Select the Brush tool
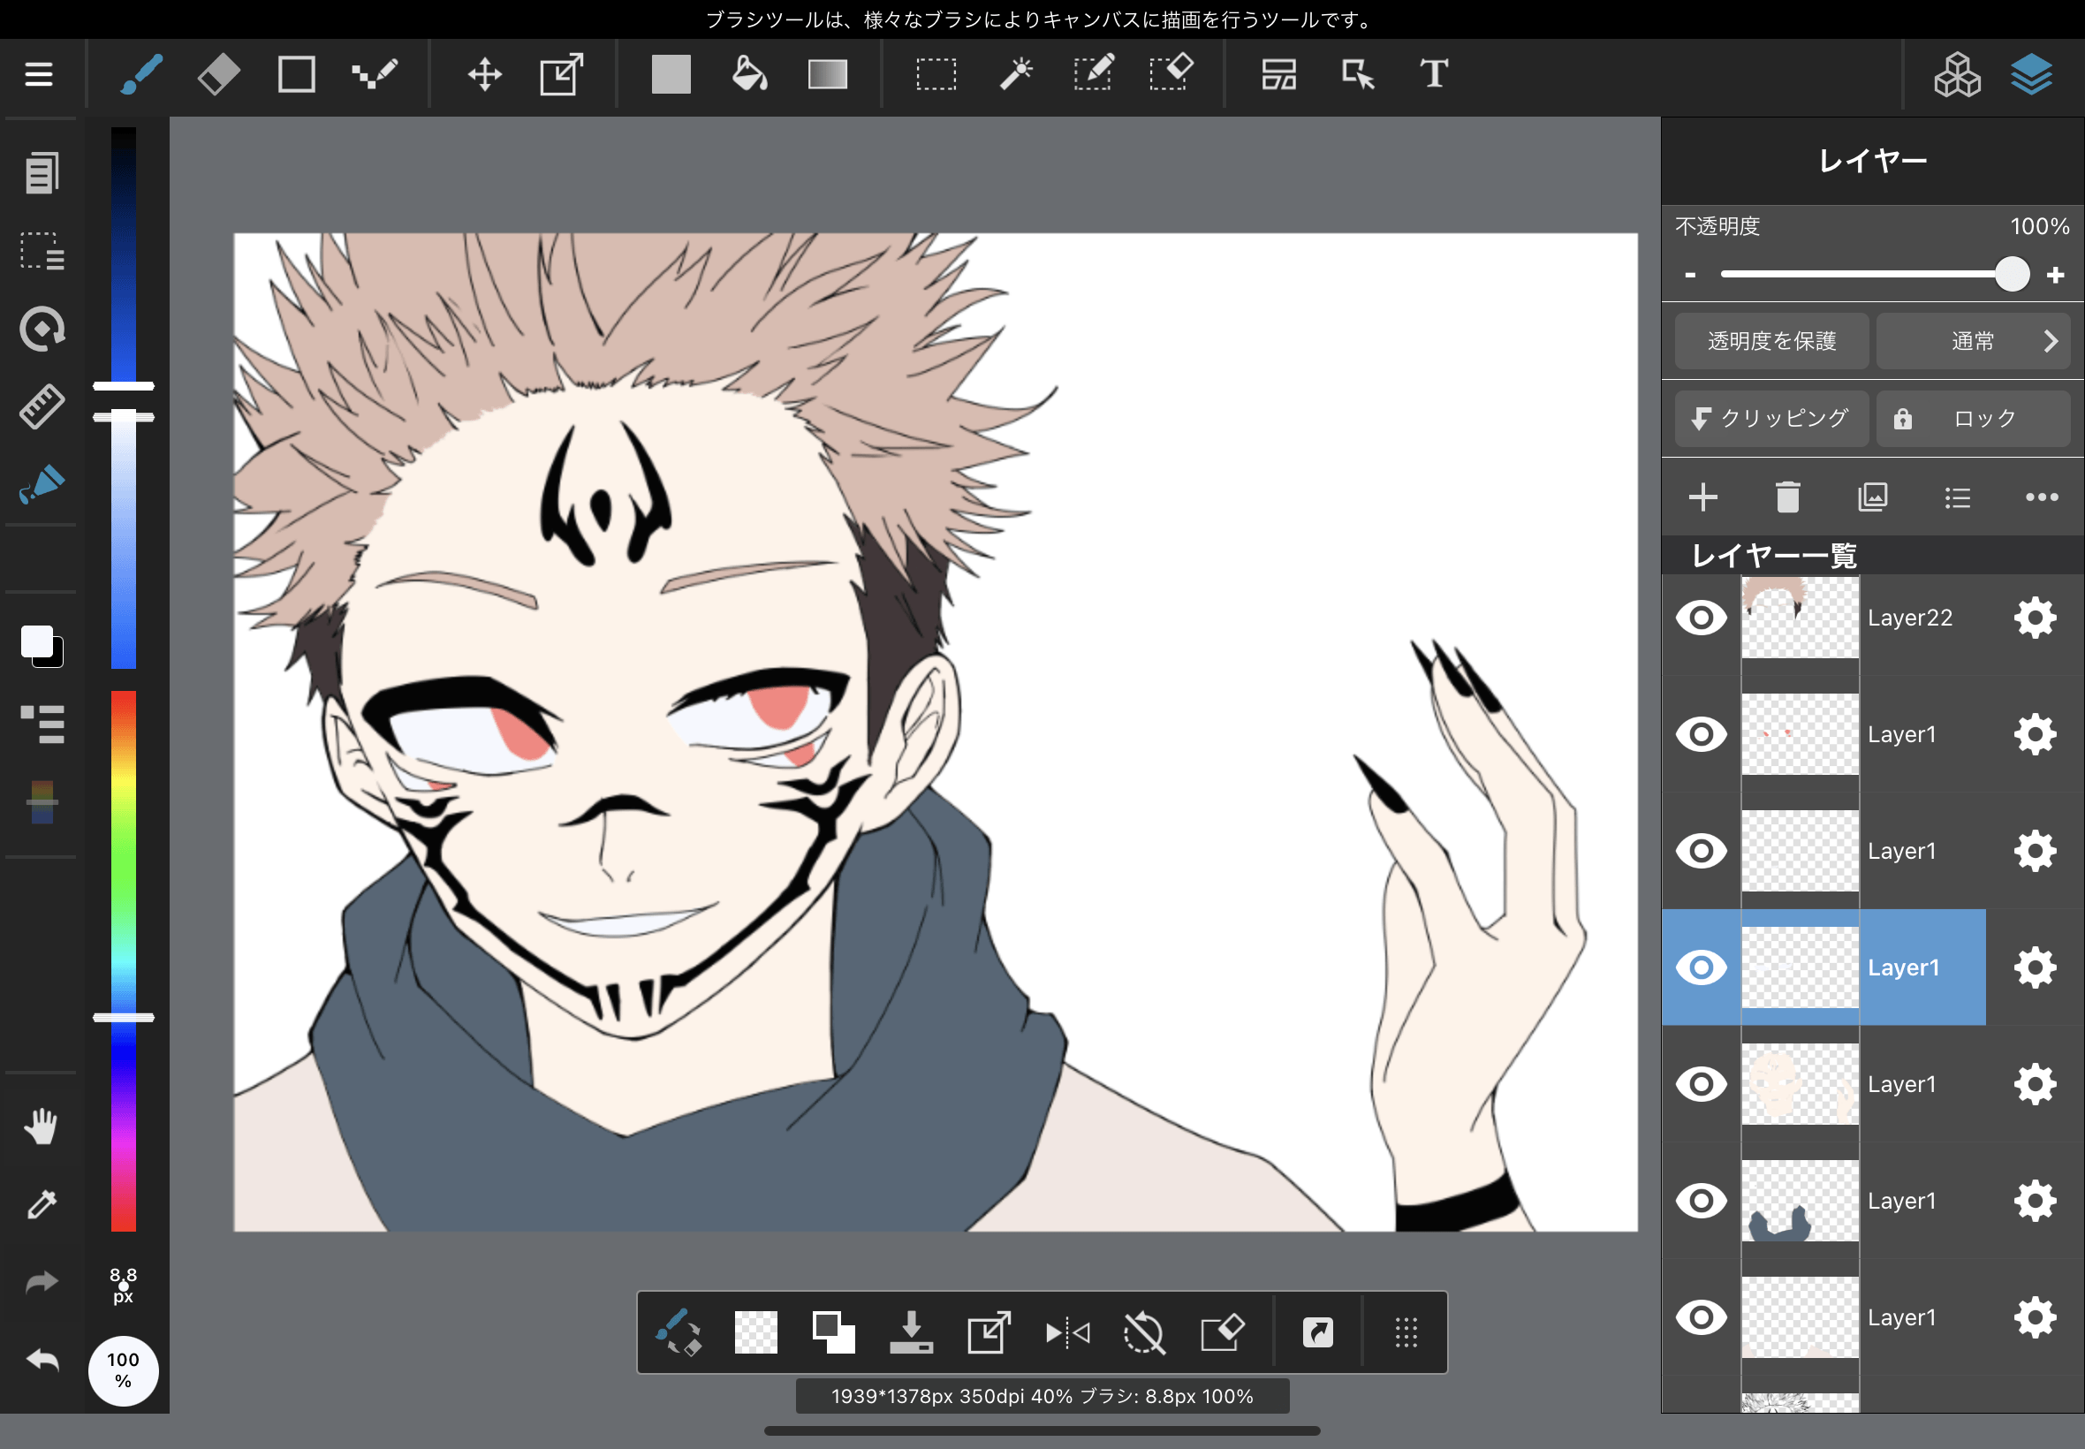 coord(140,73)
